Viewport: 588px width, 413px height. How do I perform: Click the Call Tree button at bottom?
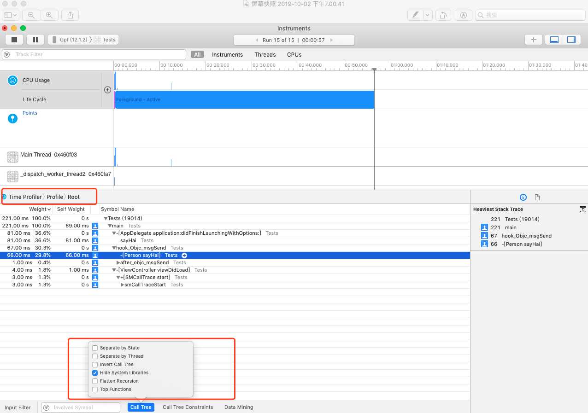point(141,407)
